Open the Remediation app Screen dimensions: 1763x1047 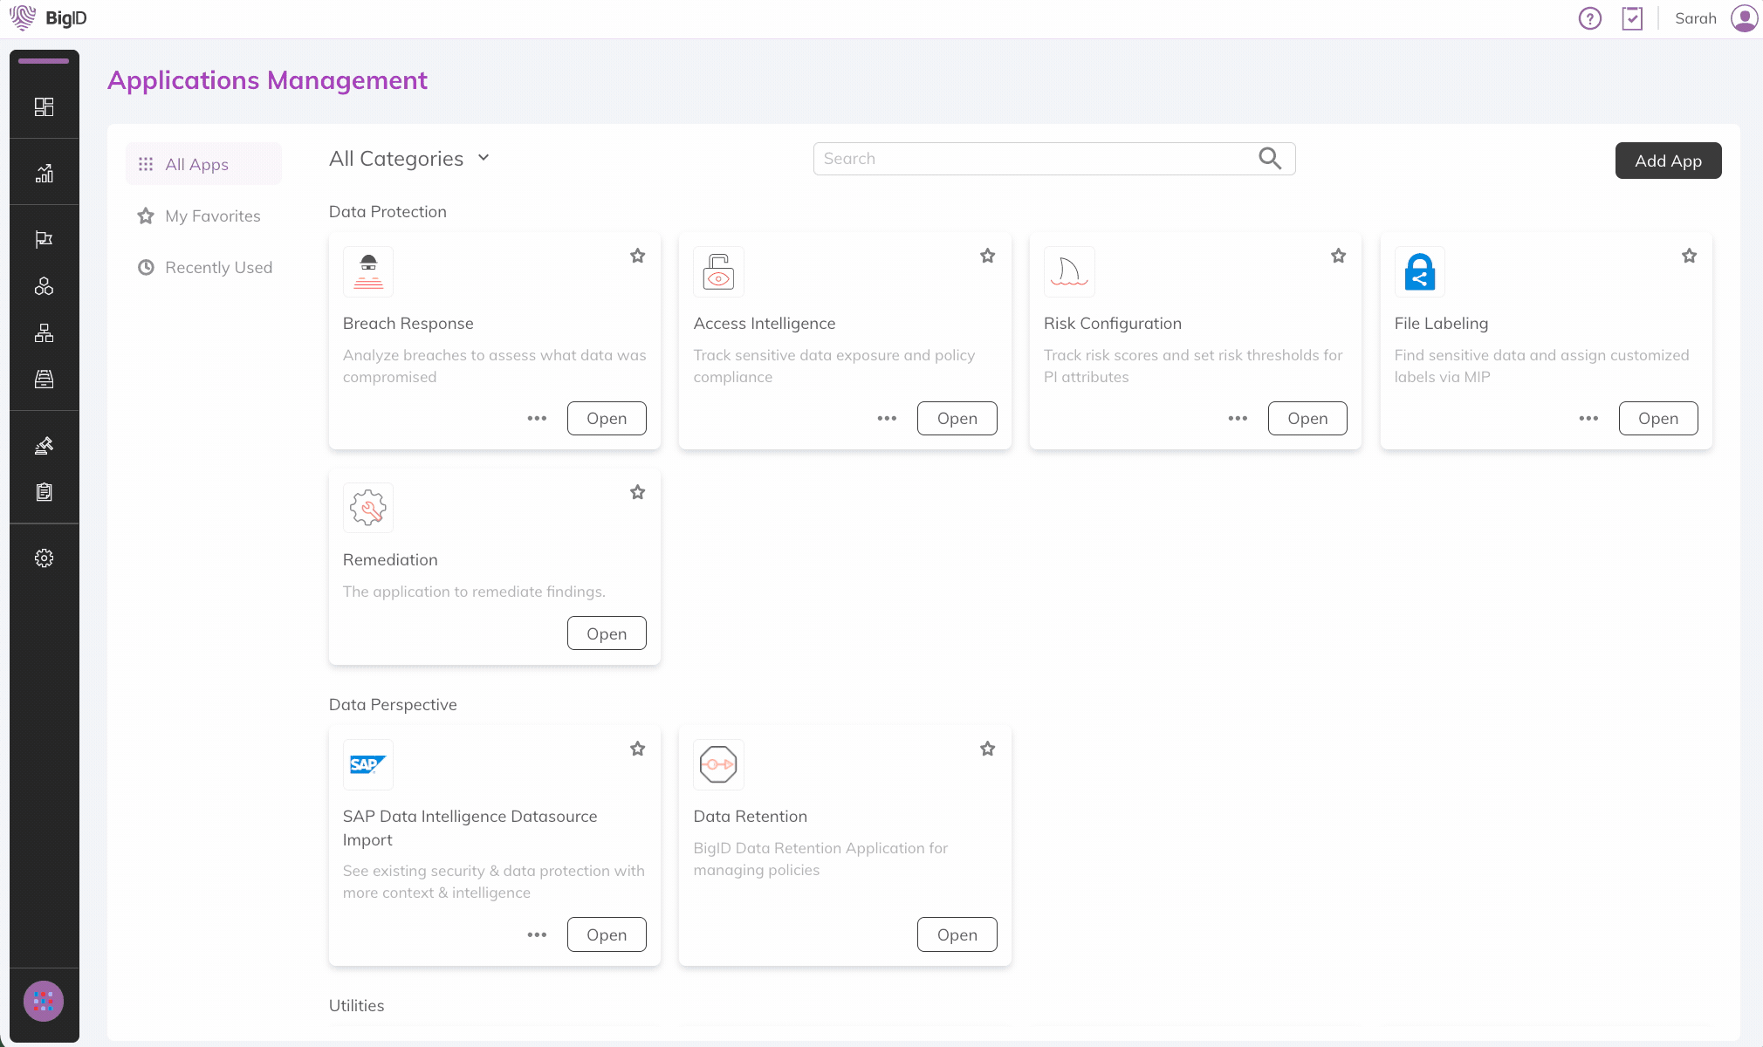pyautogui.click(x=607, y=633)
